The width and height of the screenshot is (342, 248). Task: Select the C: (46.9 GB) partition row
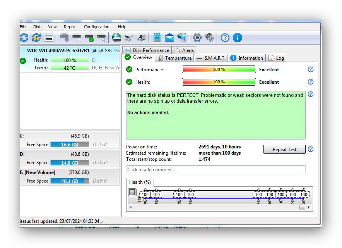click(70, 140)
